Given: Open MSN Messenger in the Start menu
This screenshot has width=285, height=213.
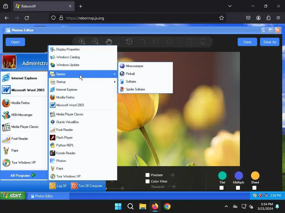Looking at the screenshot, I should 24,115.
